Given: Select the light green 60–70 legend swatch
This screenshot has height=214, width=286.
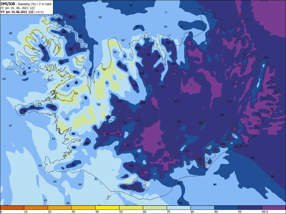Looking at the screenshot, I should (155, 208).
